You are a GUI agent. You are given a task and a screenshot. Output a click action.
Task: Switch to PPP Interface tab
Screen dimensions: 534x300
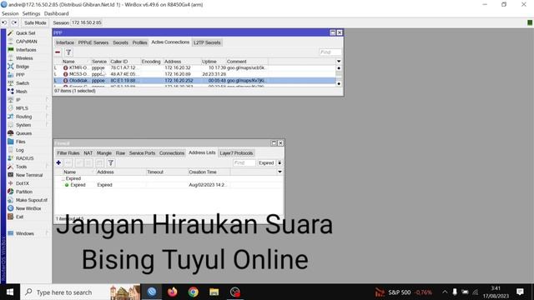point(65,42)
